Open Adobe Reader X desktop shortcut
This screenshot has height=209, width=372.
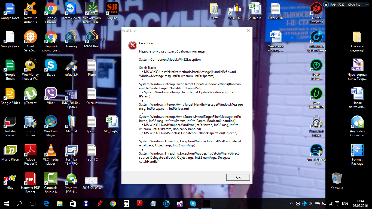30,154
